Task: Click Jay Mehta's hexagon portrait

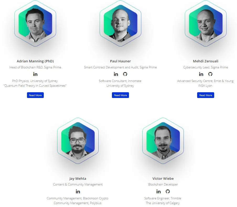Action: (78, 141)
